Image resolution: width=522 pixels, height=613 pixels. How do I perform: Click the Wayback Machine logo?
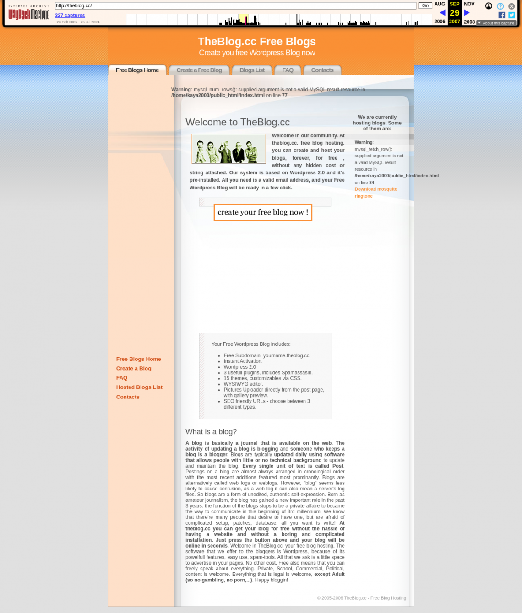(28, 13)
